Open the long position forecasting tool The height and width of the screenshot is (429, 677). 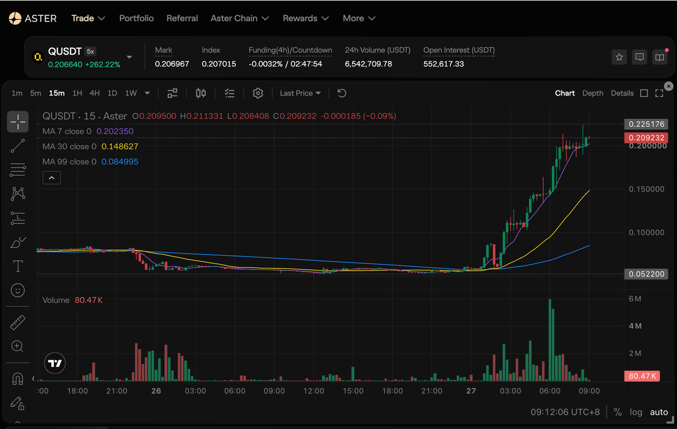[x=17, y=218]
